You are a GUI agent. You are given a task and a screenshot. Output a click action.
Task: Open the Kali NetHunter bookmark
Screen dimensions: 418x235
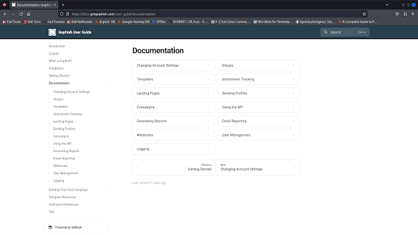click(80, 22)
